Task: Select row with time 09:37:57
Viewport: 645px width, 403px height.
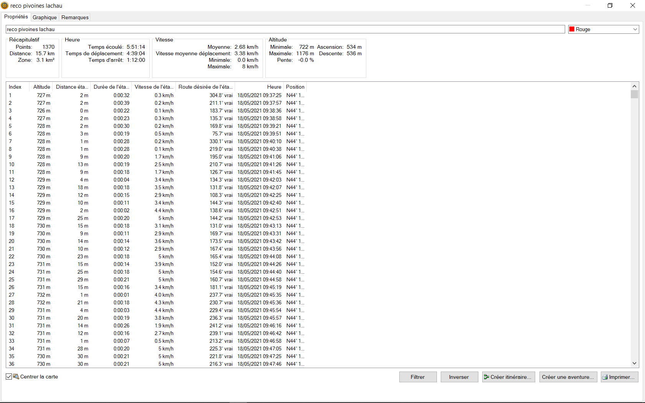Action: pos(157,103)
